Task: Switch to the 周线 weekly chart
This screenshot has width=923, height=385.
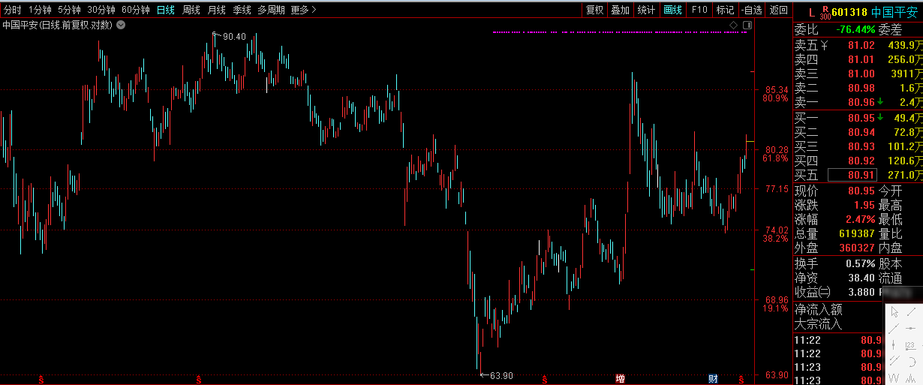Action: point(191,10)
